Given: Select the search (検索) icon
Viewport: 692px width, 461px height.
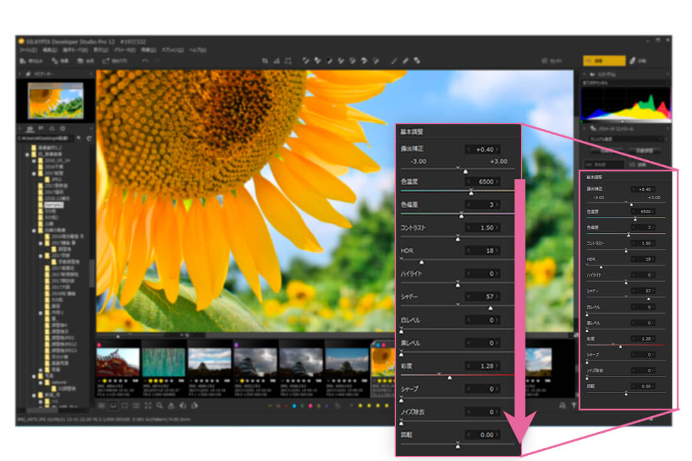Looking at the screenshot, I should click(x=54, y=60).
